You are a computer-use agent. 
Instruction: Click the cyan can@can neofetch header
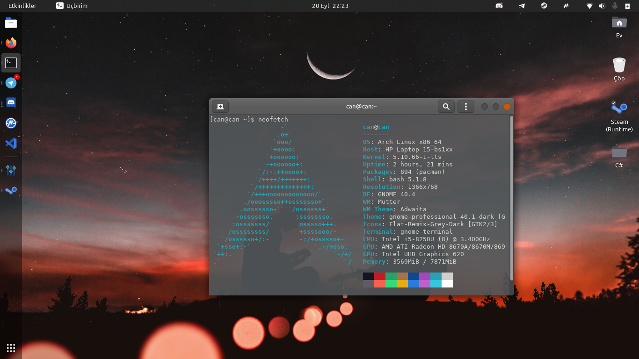(376, 127)
